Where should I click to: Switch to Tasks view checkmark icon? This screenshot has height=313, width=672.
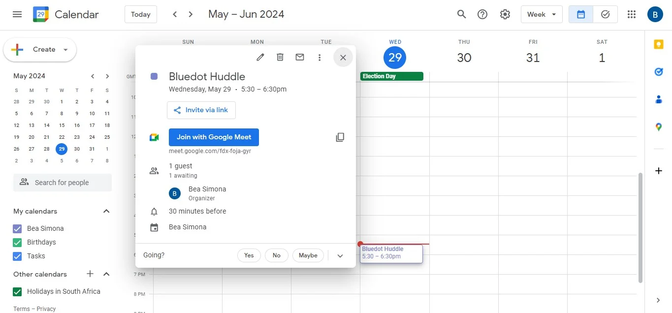606,14
